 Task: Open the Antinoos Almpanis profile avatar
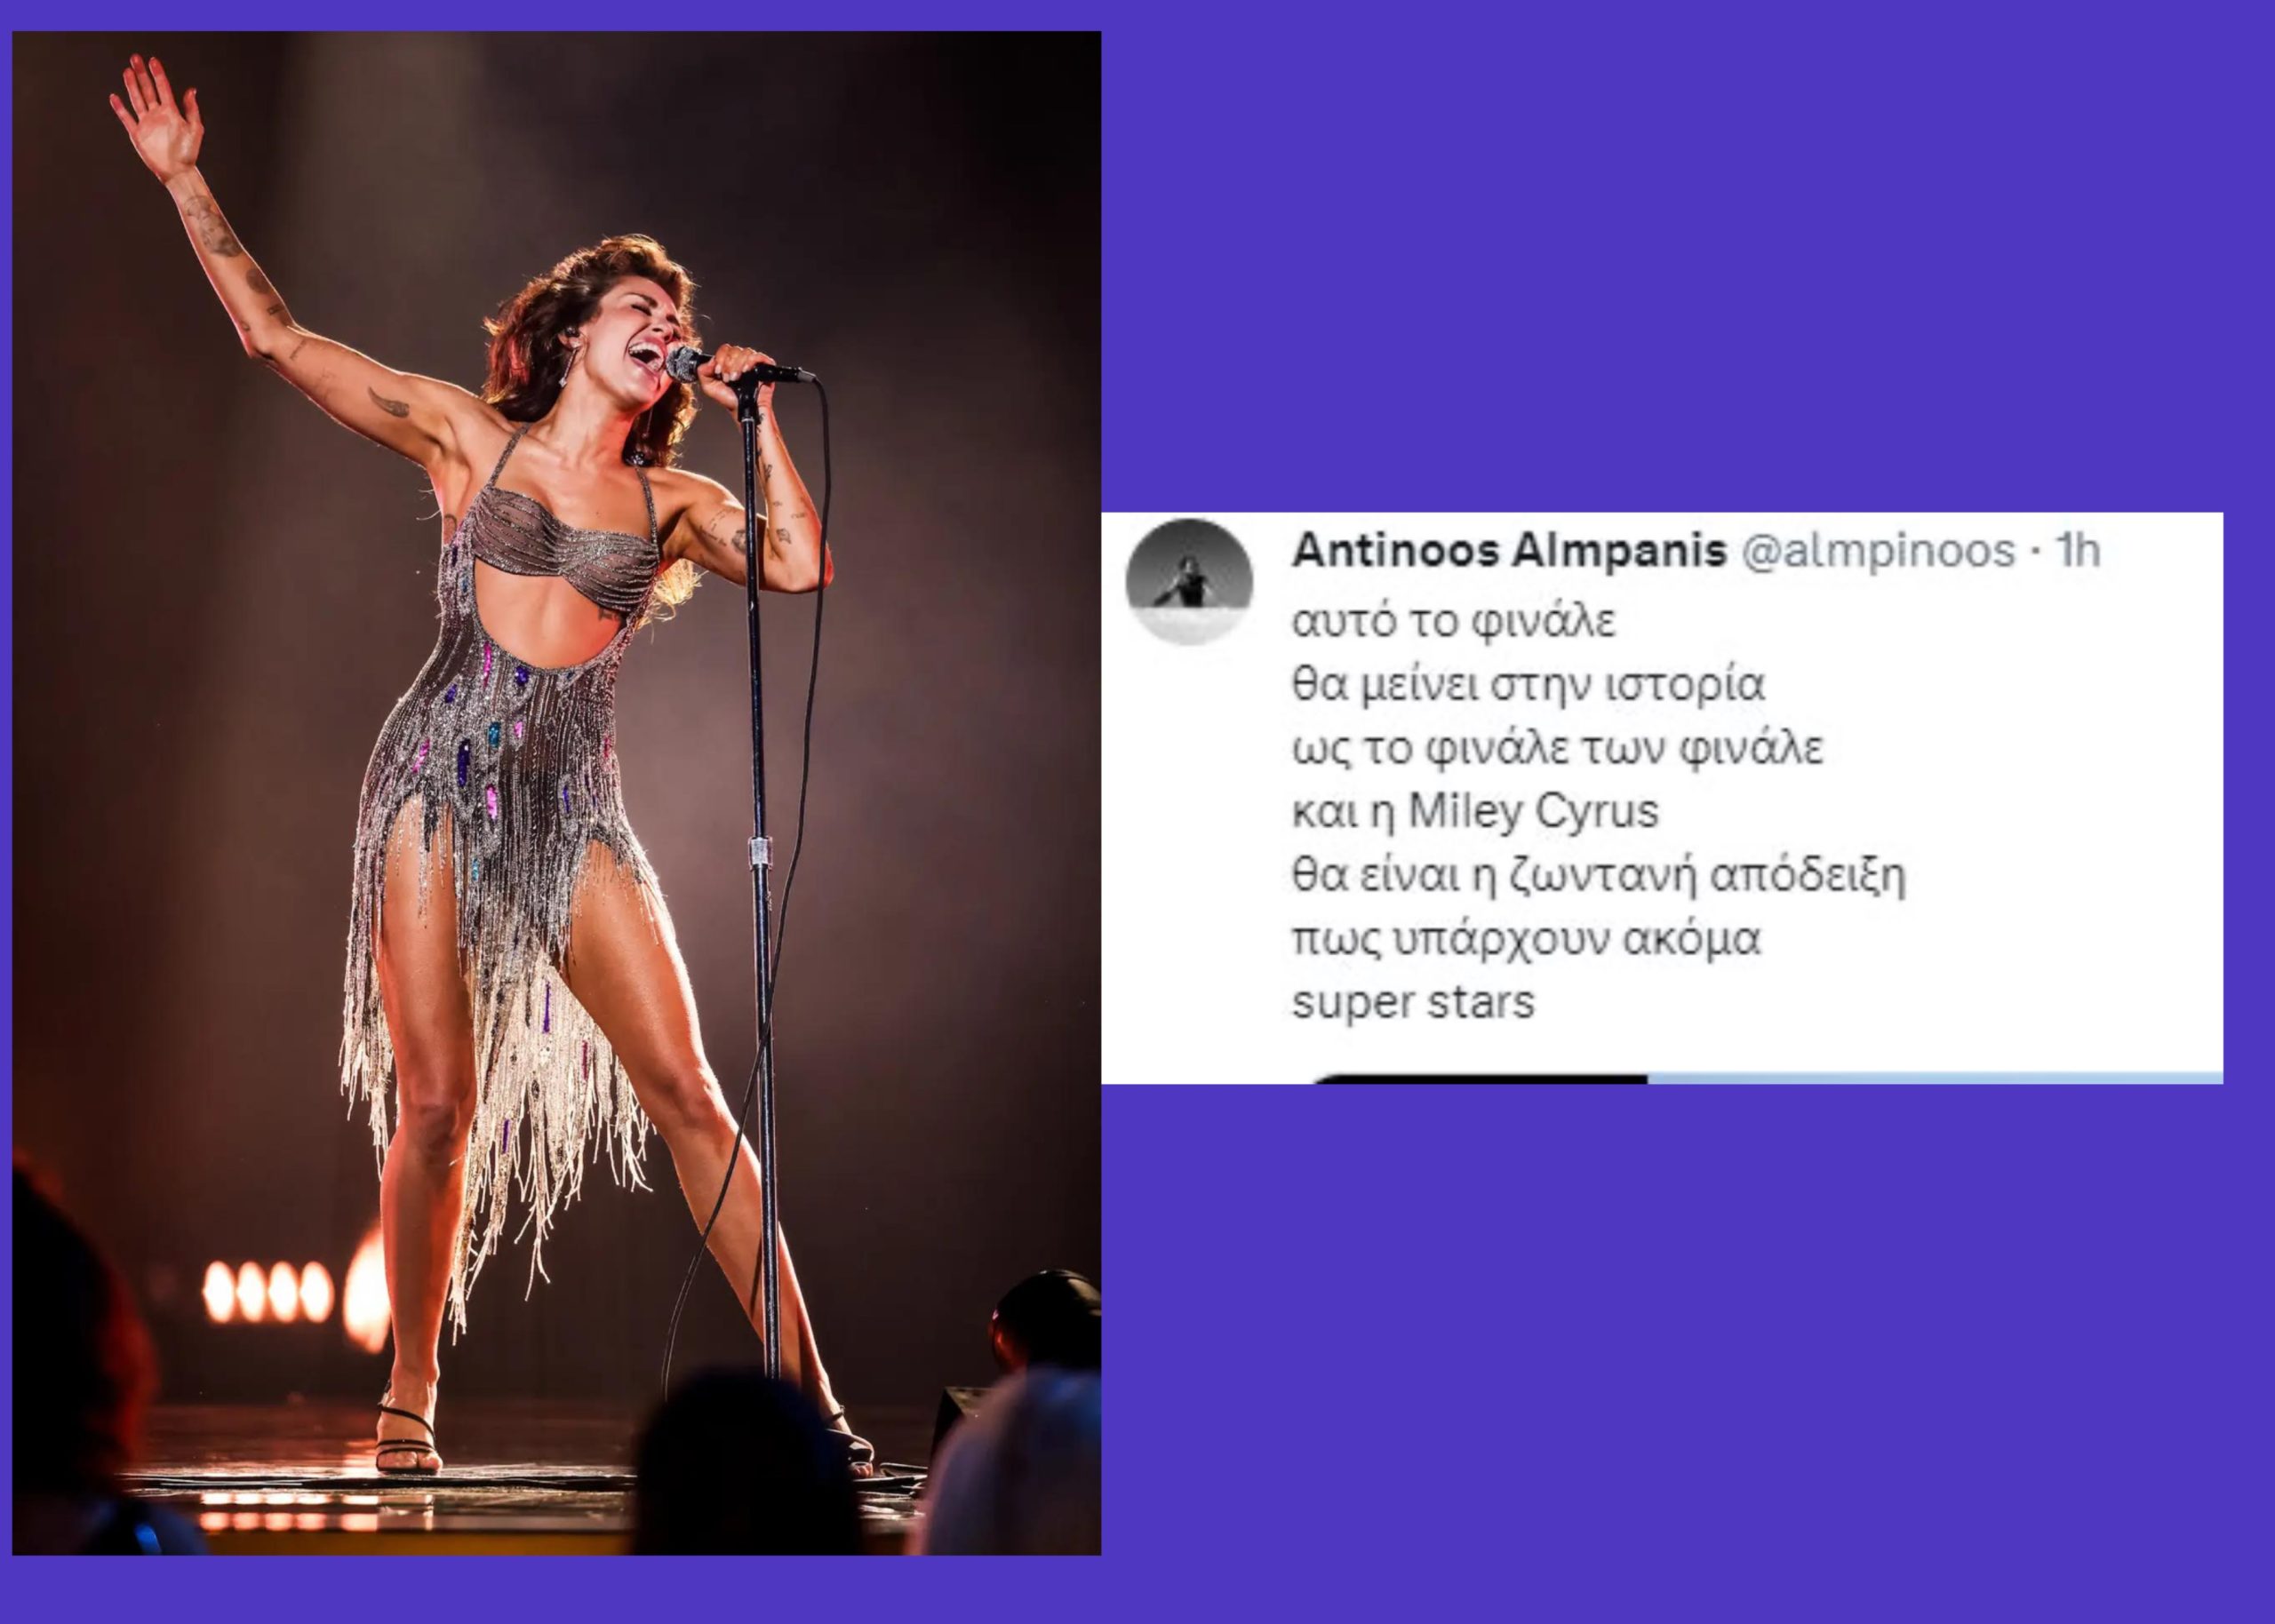coord(1189,581)
